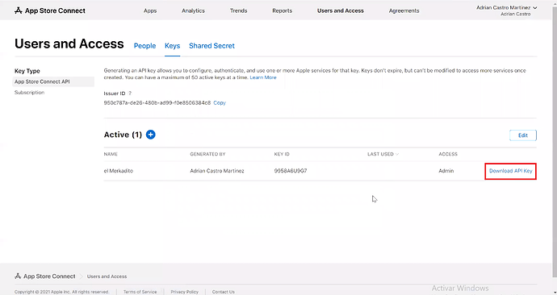Click Adrian Castro Martinez in Generated By column
The image size is (557, 295).
pos(217,171)
